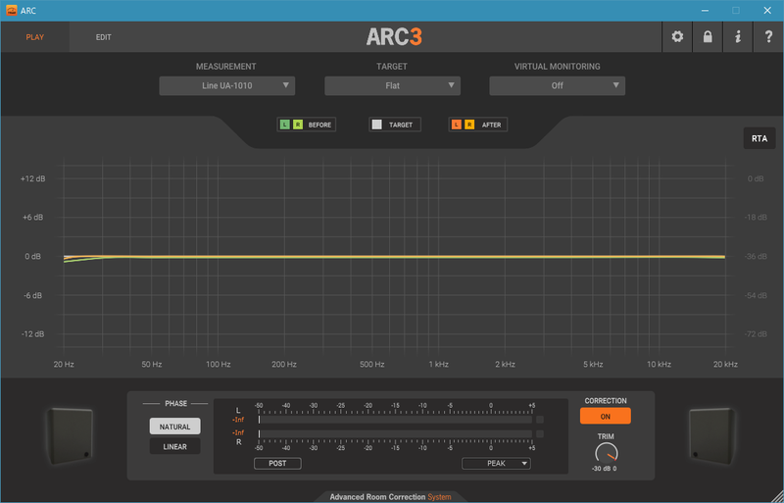Click the L channel clip indicator
Viewport: 784px width, 503px height.
540,420
